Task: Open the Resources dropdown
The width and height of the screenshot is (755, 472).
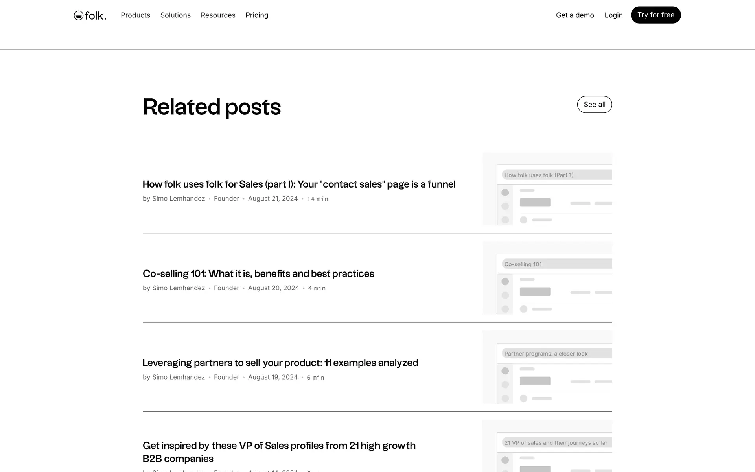Action: point(218,15)
